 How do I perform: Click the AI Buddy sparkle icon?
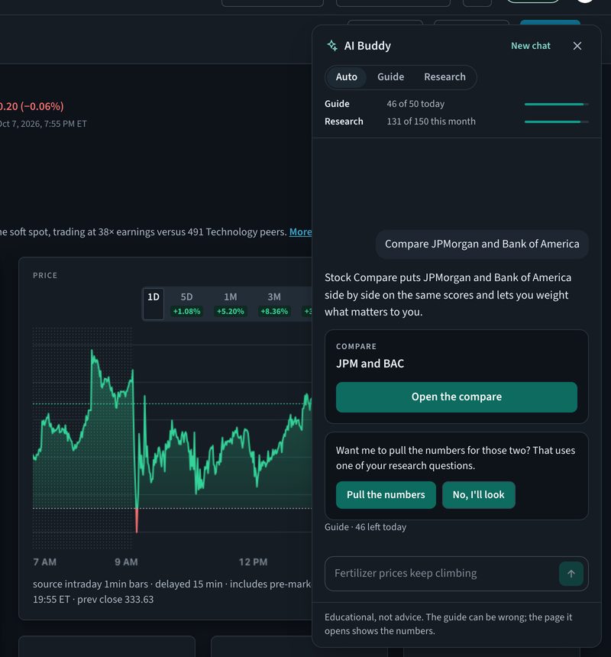coord(332,46)
